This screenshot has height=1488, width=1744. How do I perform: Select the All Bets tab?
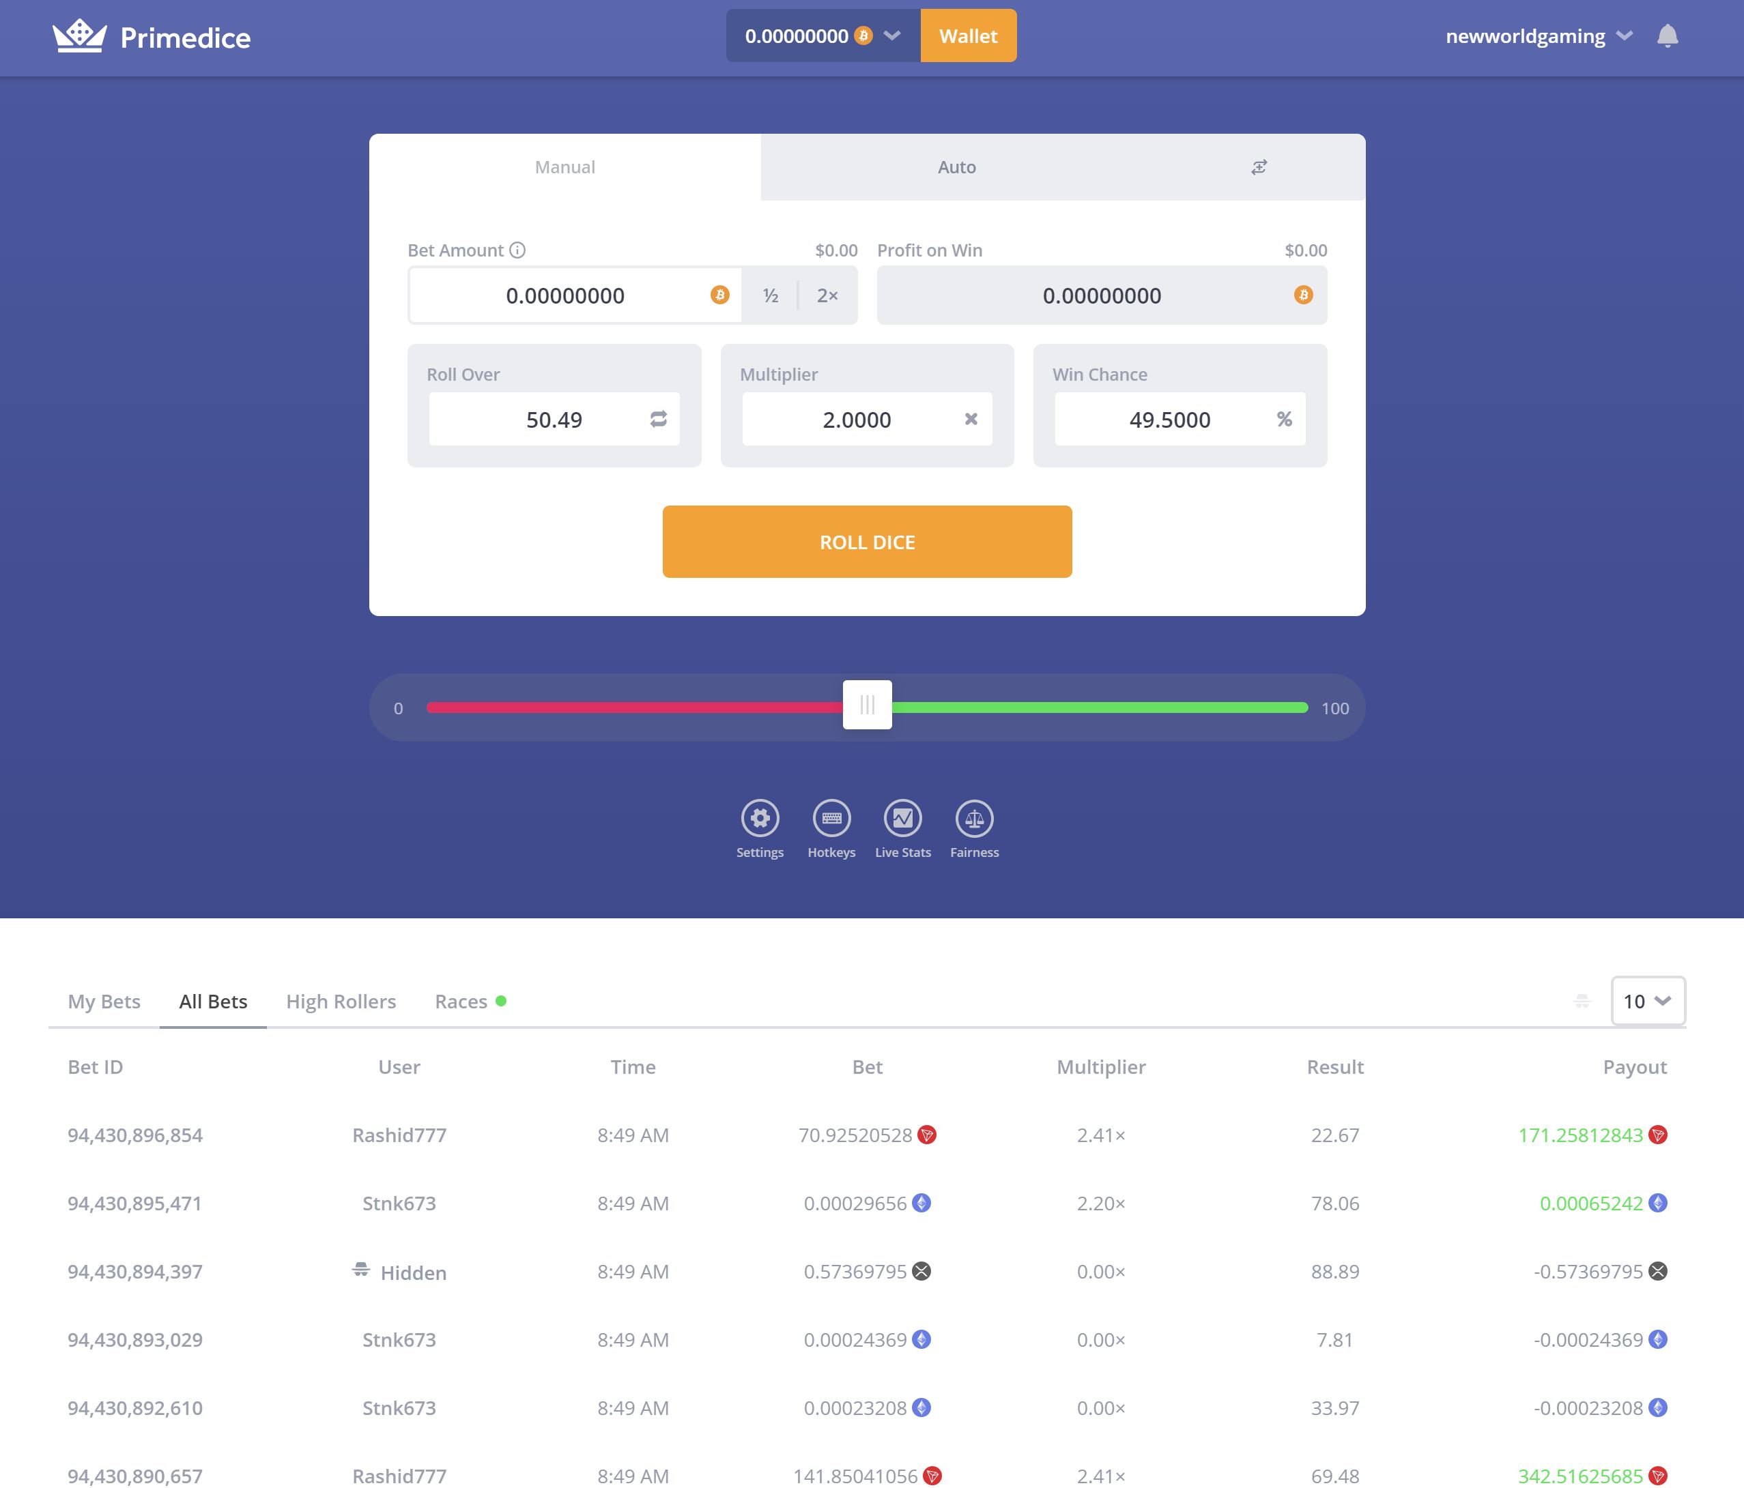(213, 1001)
